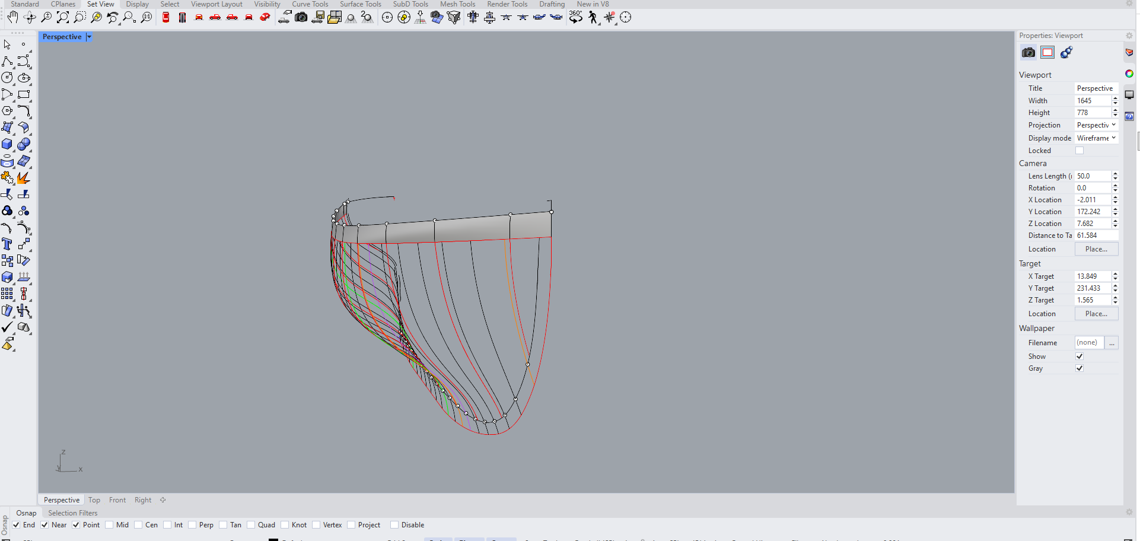Image resolution: width=1140 pixels, height=541 pixels.
Task: Pick the Polyline tool in left sidebar
Action: (7, 62)
